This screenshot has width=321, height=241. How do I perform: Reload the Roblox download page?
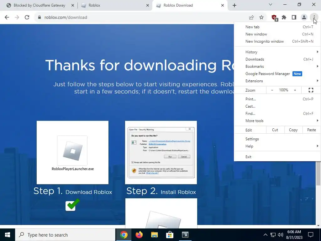(x=27, y=18)
